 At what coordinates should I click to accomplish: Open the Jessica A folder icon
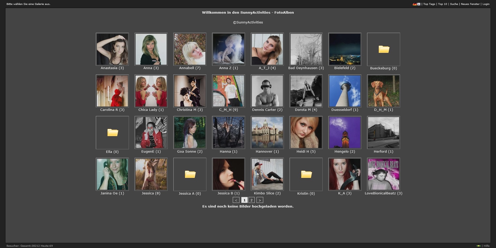(190, 174)
